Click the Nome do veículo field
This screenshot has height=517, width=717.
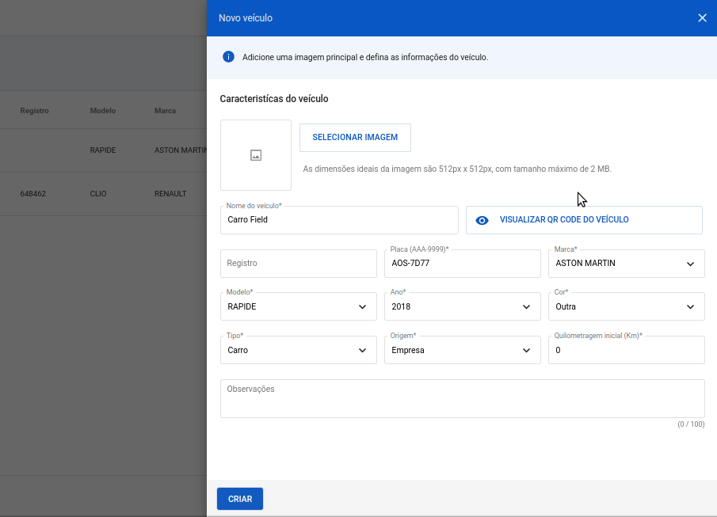(339, 220)
